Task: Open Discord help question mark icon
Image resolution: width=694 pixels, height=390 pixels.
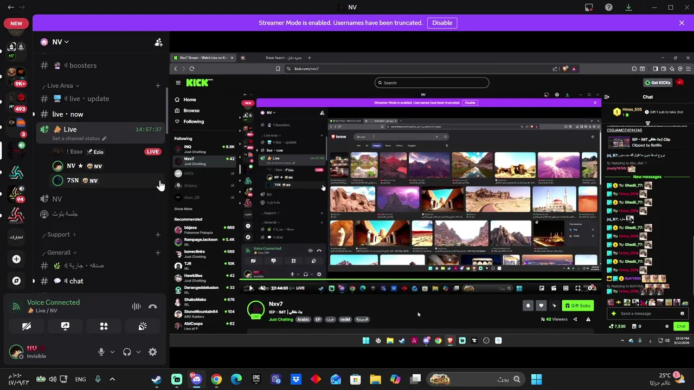Action: tap(608, 8)
